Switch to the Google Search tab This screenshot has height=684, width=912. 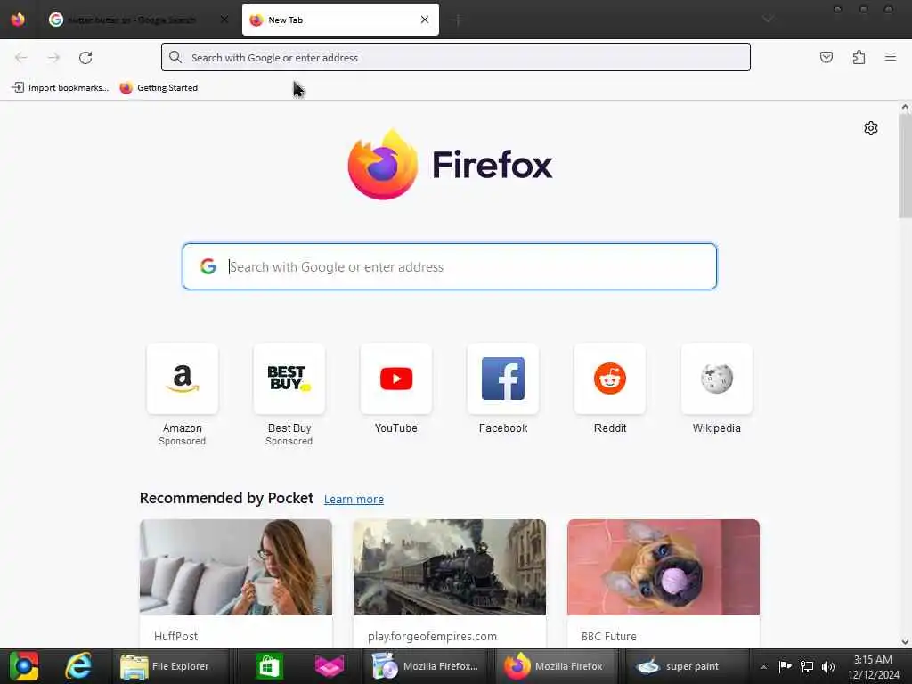131,20
